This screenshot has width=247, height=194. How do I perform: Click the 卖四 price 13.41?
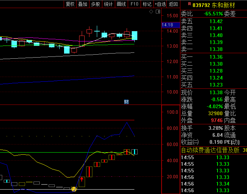coord(216,28)
